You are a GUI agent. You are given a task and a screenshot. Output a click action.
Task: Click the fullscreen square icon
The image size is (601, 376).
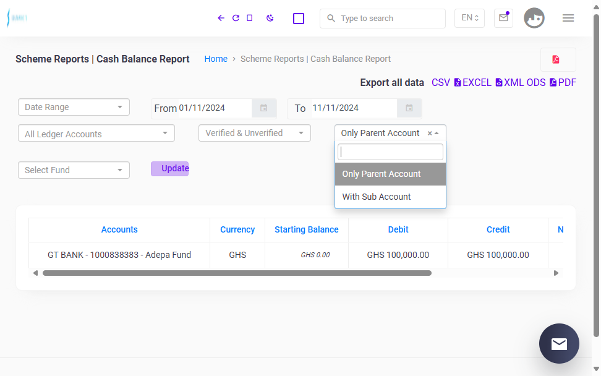coord(299,19)
